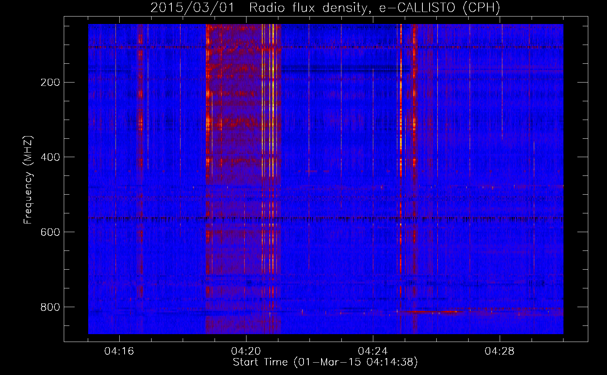
Task: Click the 04:16 time tick label
Action: 119,351
